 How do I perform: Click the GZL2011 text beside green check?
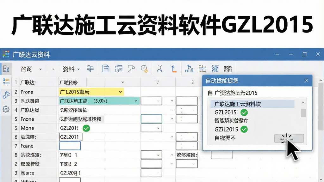(69, 128)
